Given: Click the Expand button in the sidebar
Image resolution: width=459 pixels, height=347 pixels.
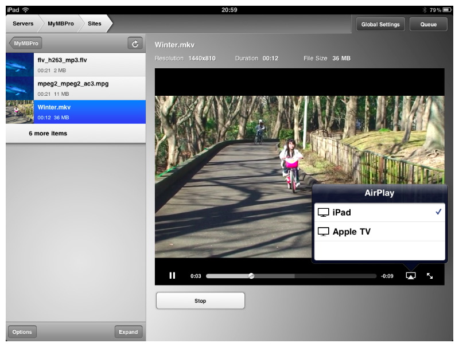Looking at the screenshot, I should tap(128, 332).
